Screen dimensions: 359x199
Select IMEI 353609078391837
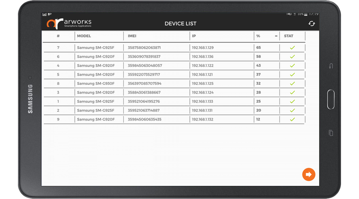tap(144, 57)
